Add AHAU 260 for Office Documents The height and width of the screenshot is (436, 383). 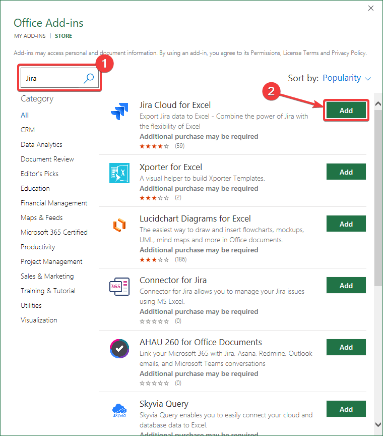pos(346,347)
